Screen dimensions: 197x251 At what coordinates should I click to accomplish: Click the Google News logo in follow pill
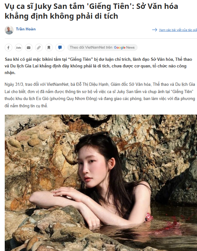coord(124,47)
